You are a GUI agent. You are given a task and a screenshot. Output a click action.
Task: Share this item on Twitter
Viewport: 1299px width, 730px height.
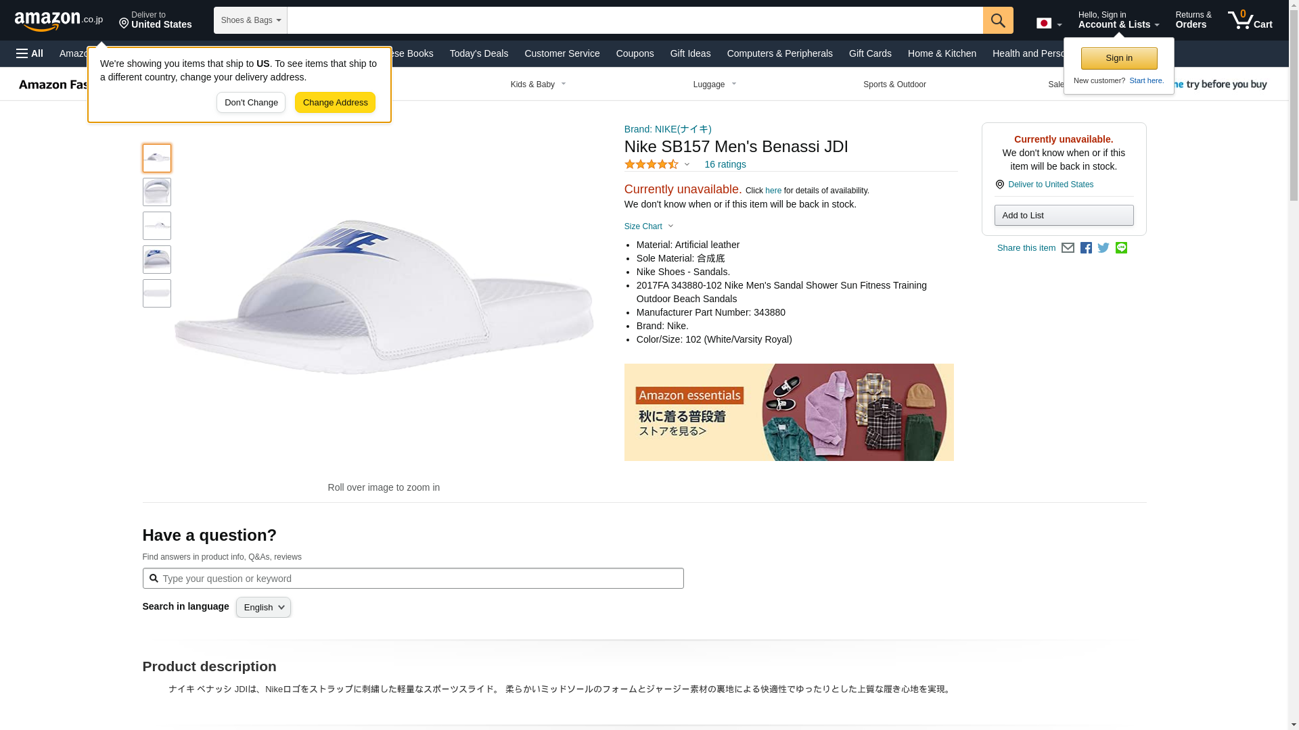click(1103, 248)
